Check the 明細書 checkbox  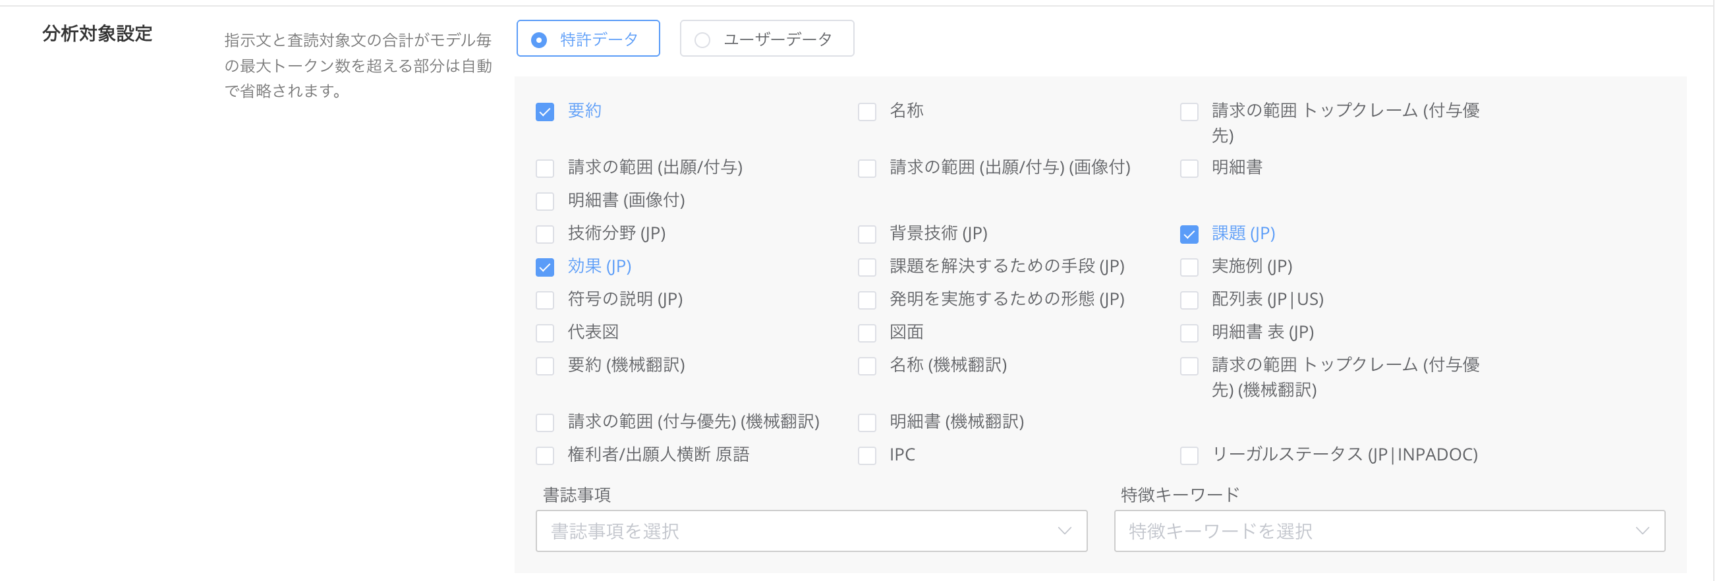pyautogui.click(x=1189, y=168)
